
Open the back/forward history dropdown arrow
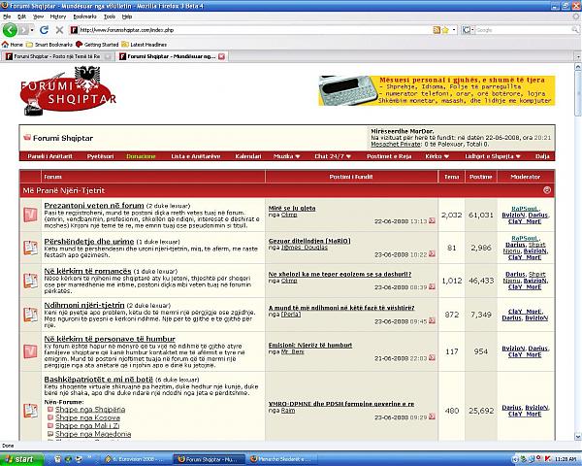32,30
